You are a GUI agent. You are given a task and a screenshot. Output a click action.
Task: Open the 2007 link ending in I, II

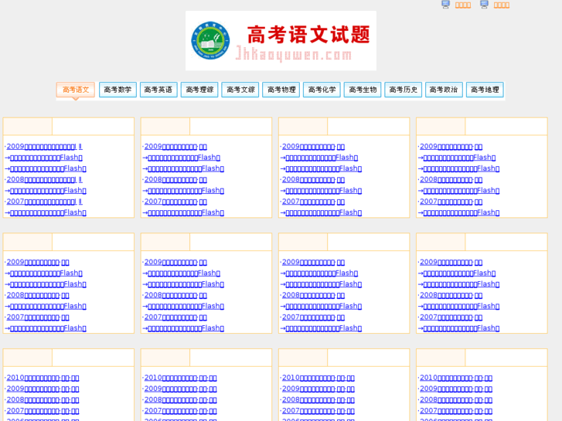44,202
